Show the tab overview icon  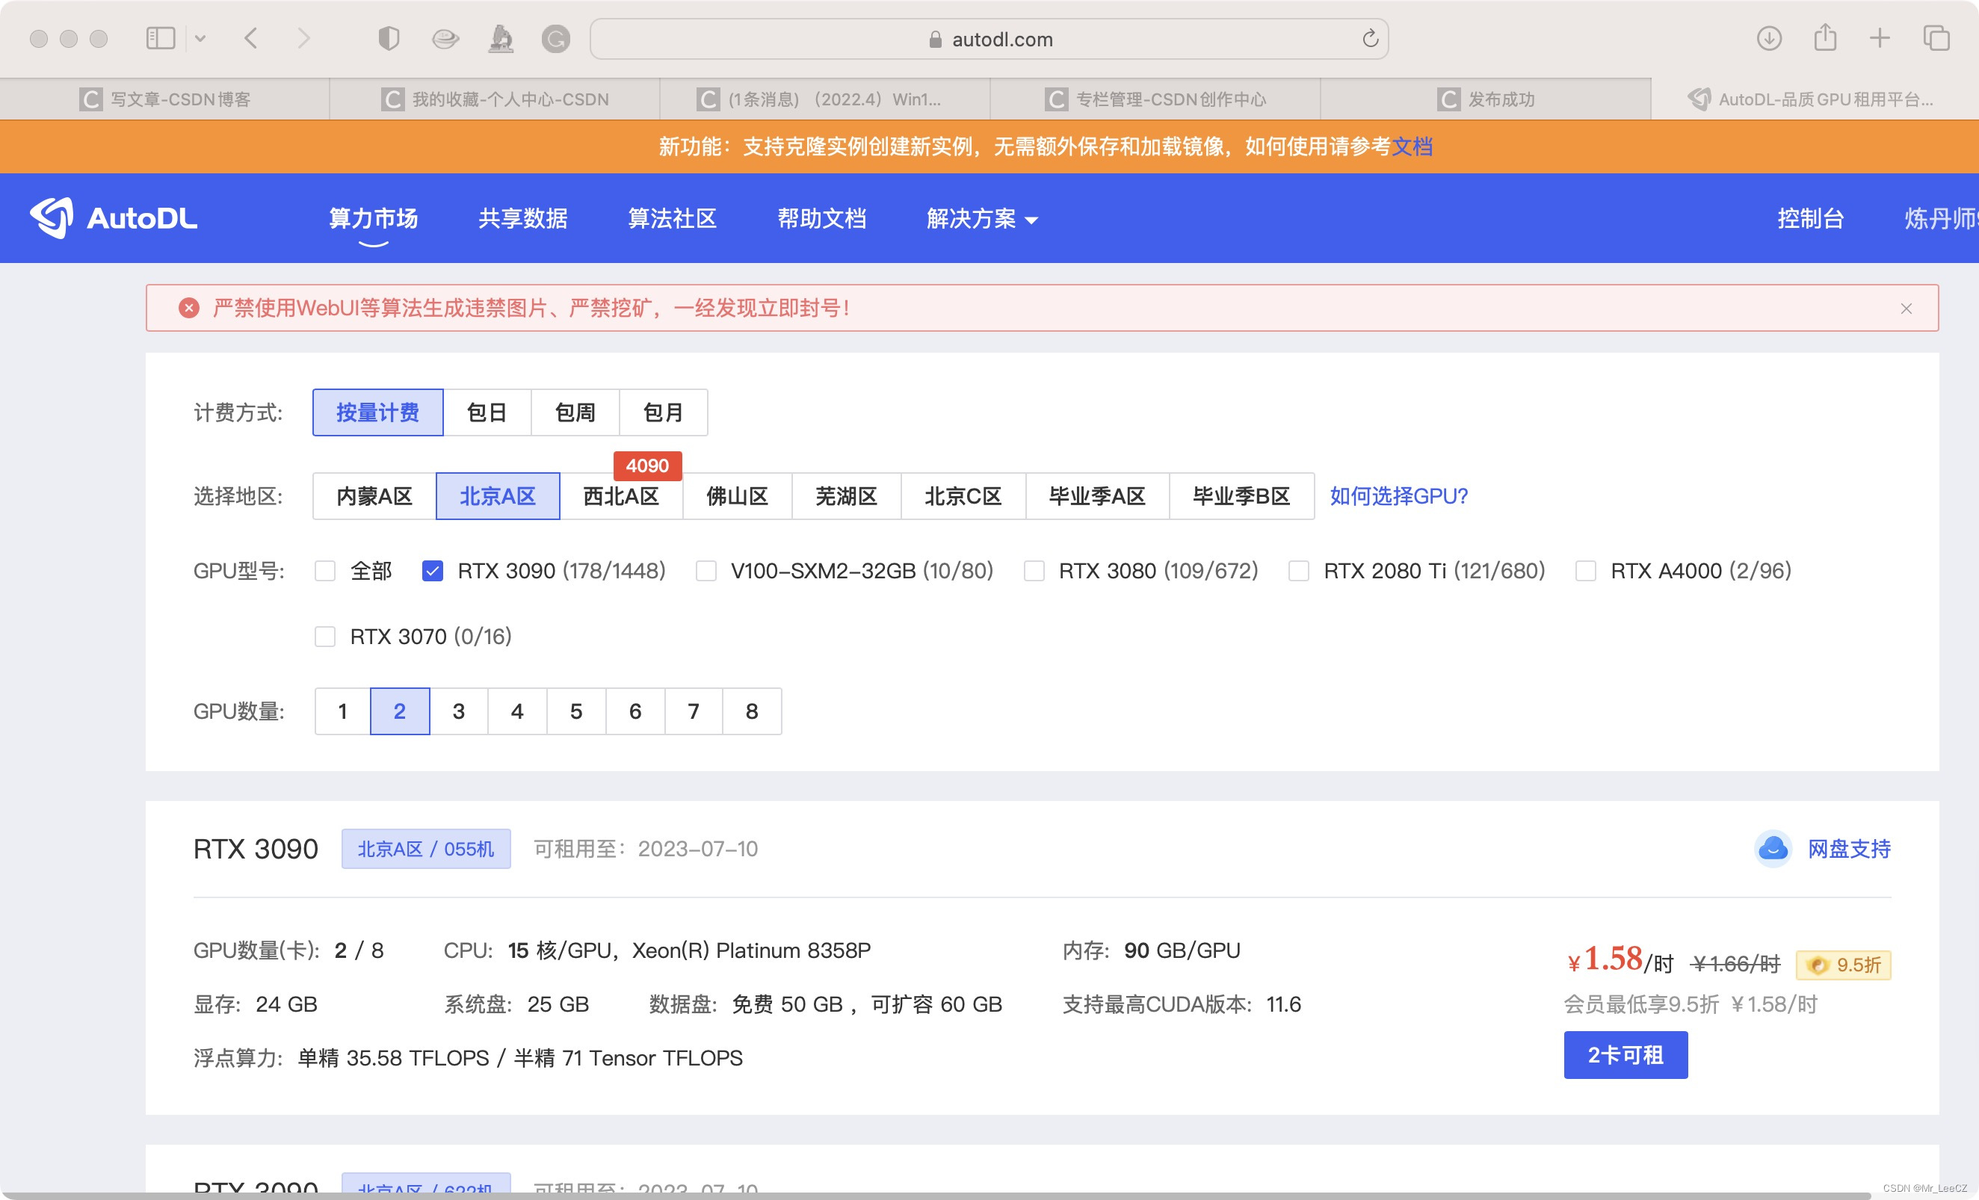[x=1936, y=38]
